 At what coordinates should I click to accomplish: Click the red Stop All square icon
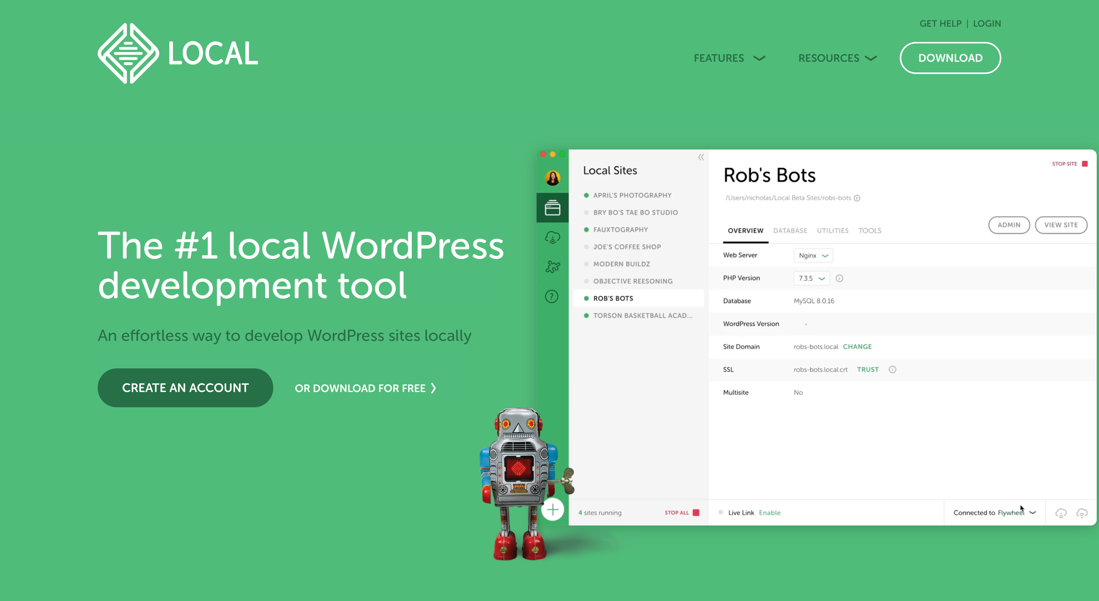click(696, 513)
